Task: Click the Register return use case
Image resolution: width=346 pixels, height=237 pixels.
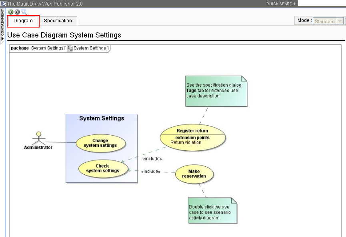Action: coord(192,130)
